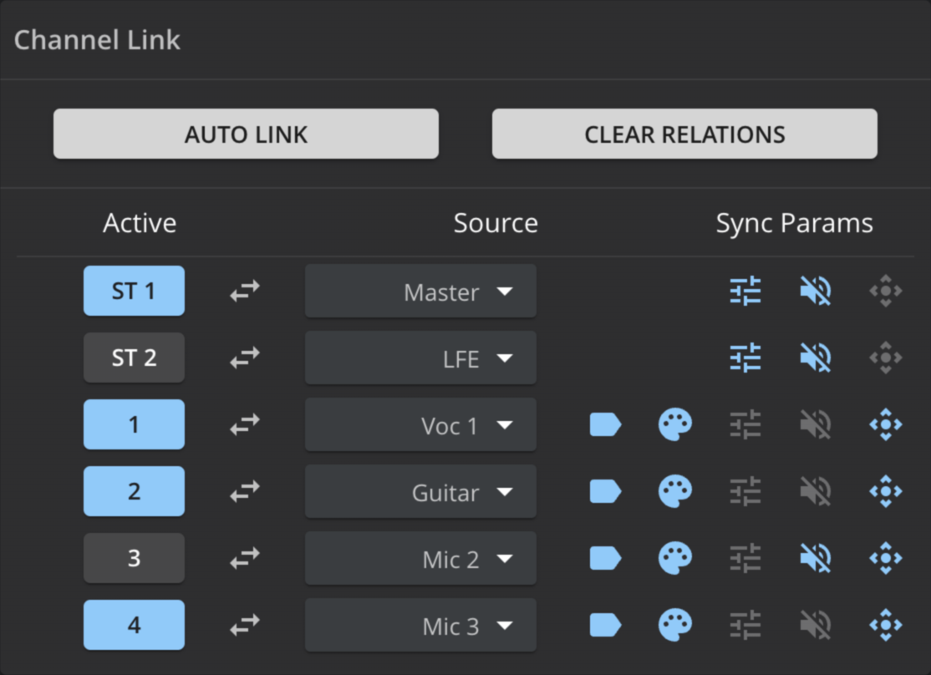
Task: Click the color palette icon for Mic 2
Action: [674, 558]
